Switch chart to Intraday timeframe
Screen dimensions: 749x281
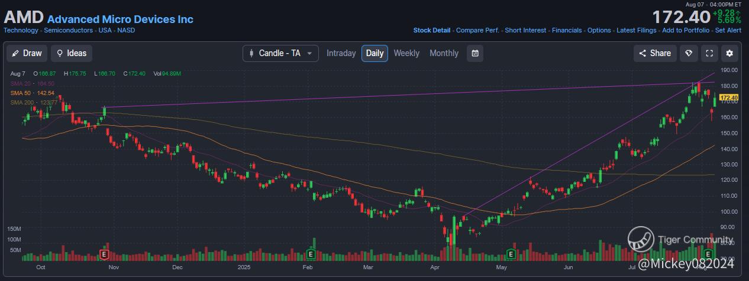pyautogui.click(x=341, y=53)
